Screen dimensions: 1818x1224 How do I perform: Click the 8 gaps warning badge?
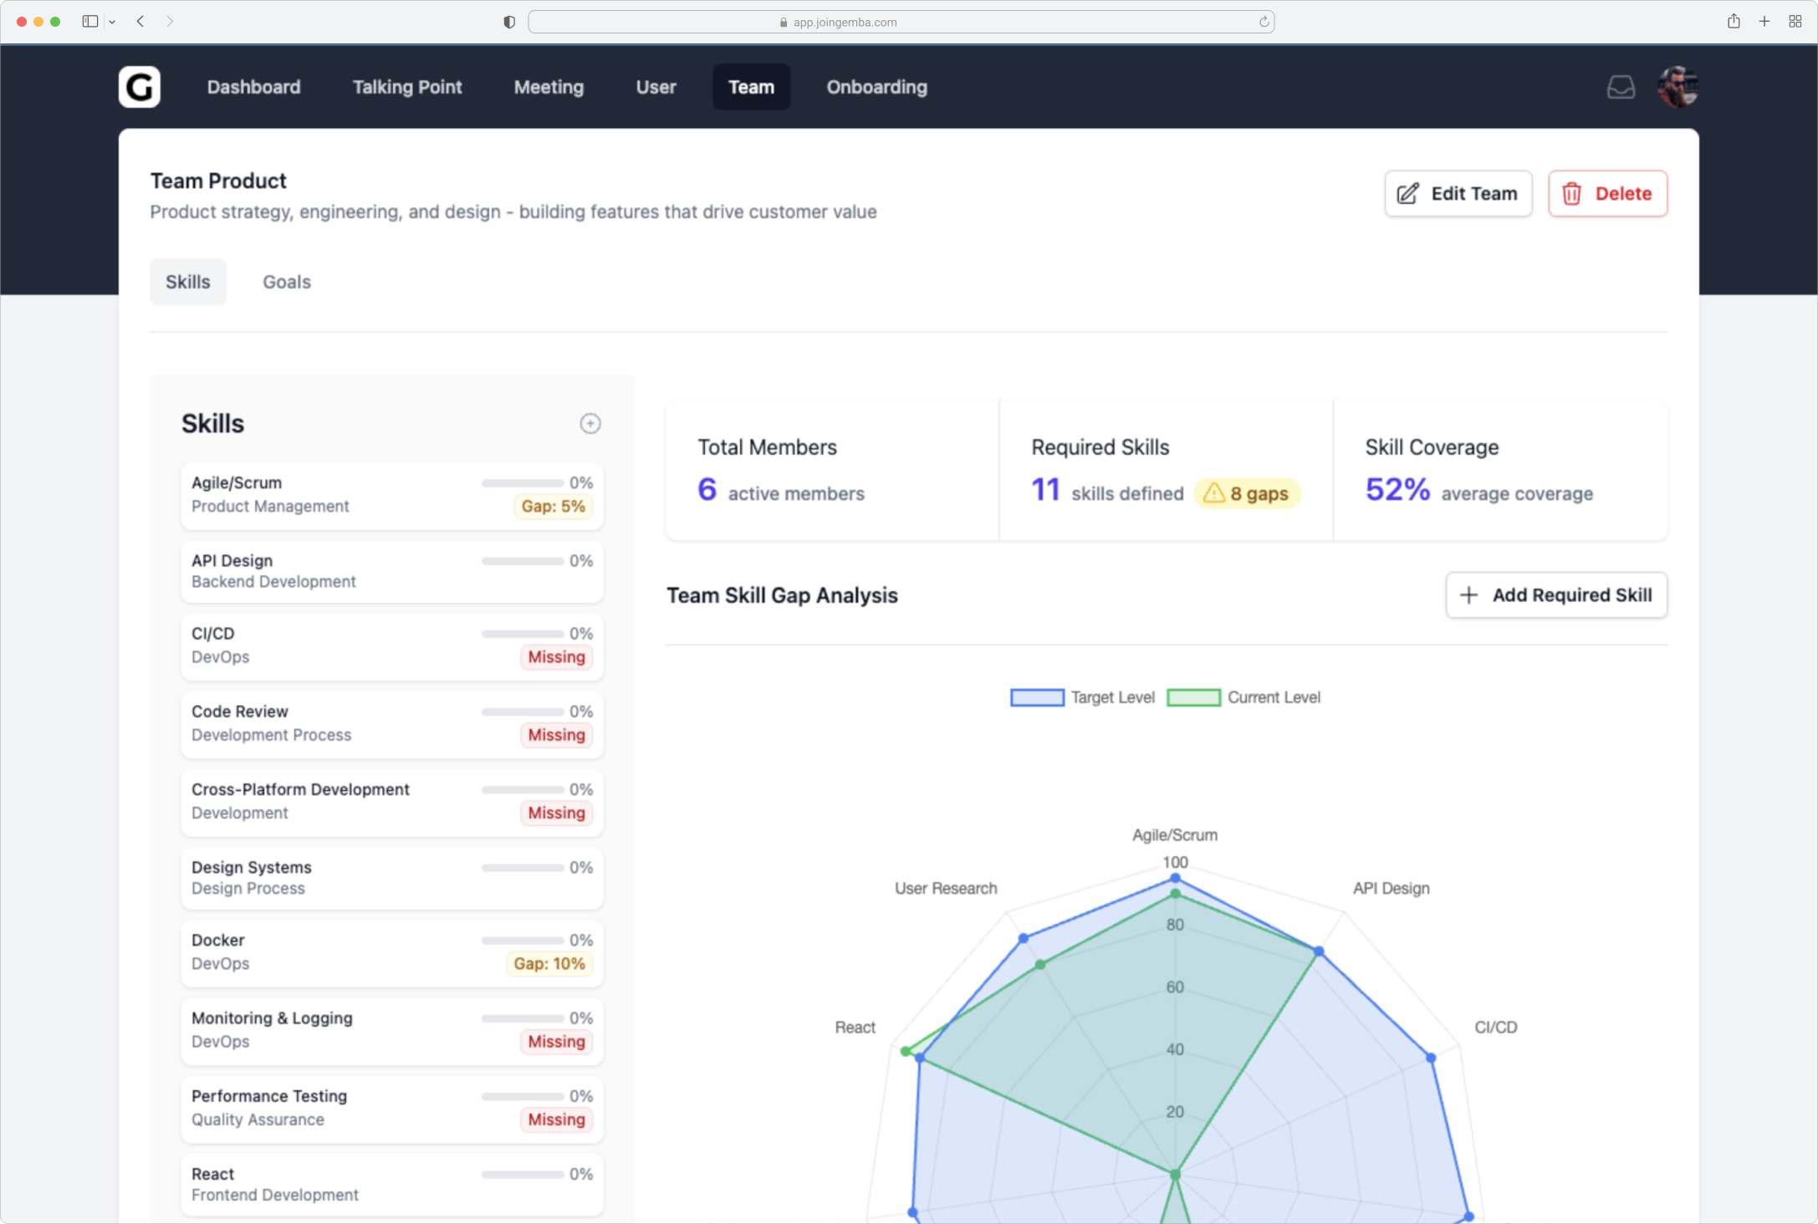(1246, 493)
